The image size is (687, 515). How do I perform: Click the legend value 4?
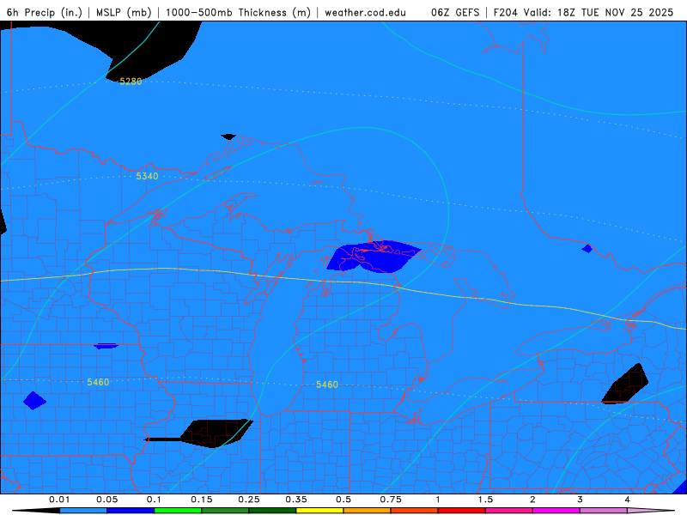coord(628,500)
